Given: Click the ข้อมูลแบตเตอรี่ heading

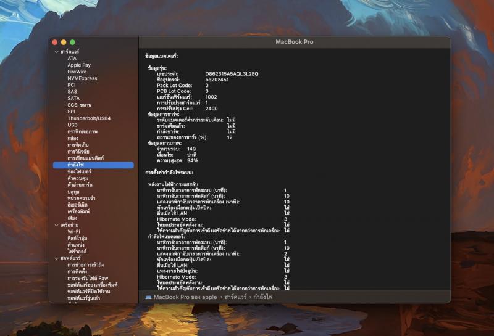Looking at the screenshot, I should [162, 56].
